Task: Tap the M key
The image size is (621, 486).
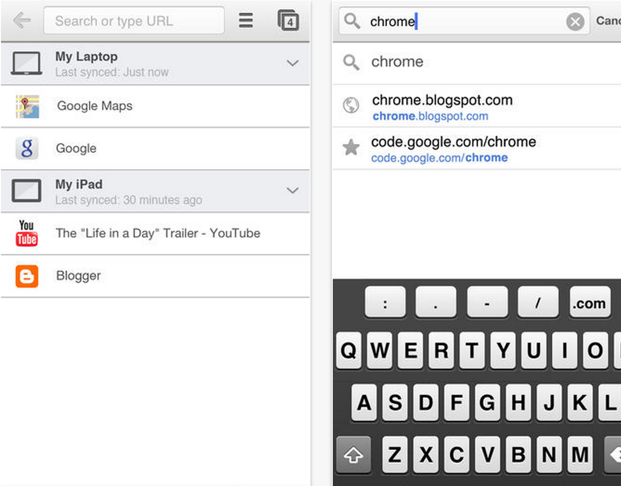Action: coord(580,454)
